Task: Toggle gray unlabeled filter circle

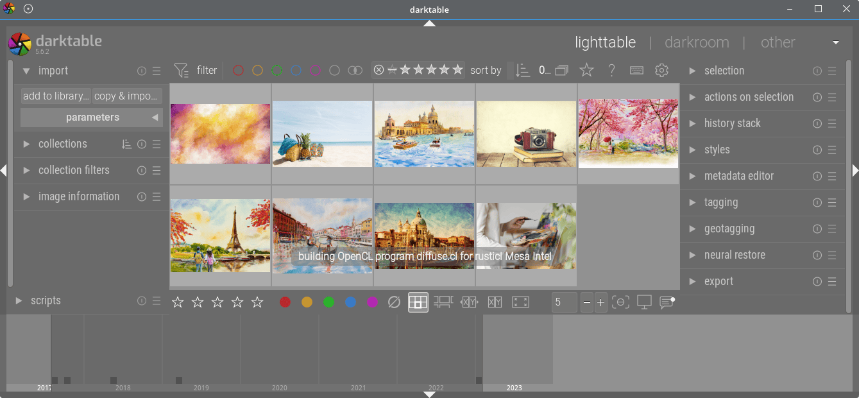Action: 334,71
